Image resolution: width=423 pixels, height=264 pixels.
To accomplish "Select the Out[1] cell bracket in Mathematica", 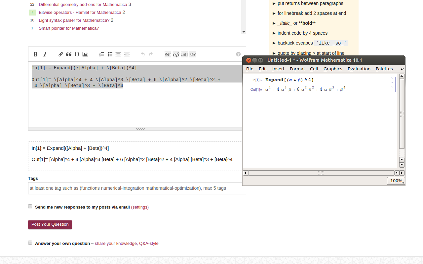I will (x=393, y=88).
